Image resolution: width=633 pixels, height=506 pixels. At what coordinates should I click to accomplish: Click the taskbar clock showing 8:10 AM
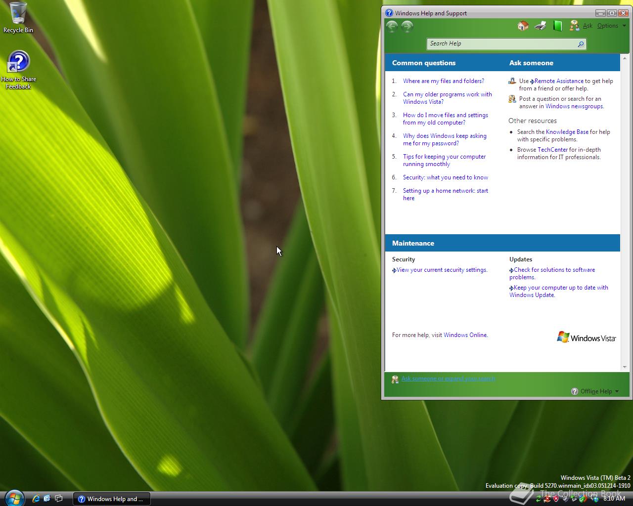click(614, 499)
